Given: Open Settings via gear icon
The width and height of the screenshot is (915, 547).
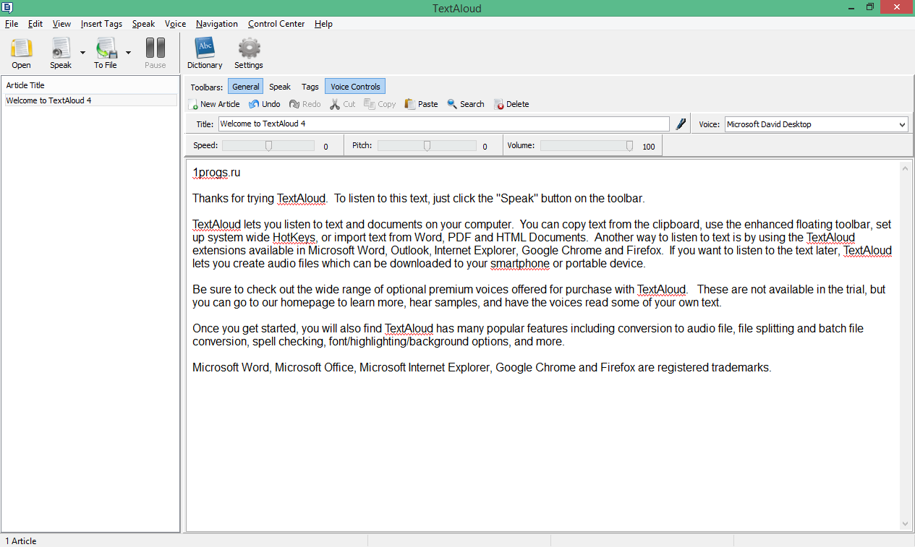Looking at the screenshot, I should pyautogui.click(x=249, y=49).
